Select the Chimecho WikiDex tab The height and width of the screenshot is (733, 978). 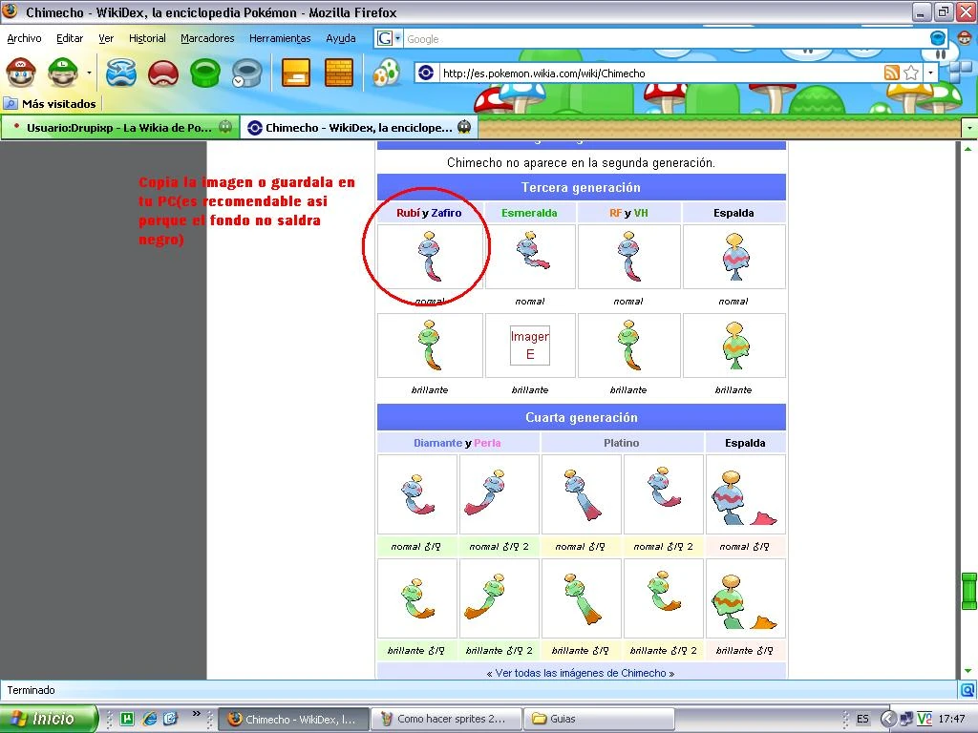[359, 128]
